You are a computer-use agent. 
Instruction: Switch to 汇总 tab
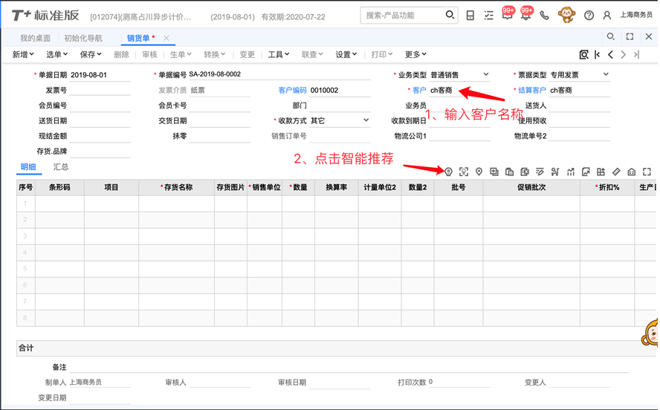(61, 167)
